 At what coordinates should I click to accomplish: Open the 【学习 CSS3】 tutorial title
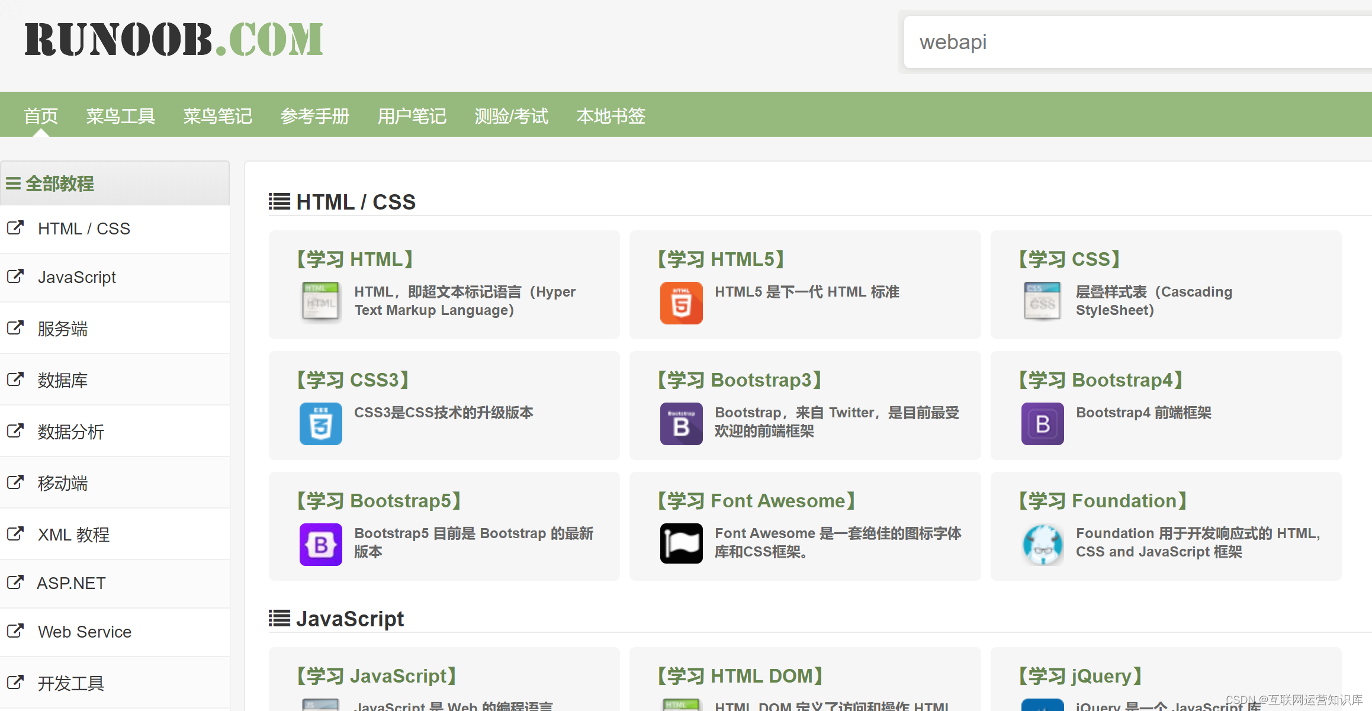coord(353,380)
